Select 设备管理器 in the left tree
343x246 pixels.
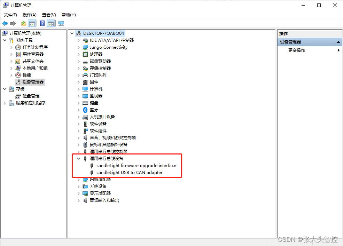pos(33,82)
